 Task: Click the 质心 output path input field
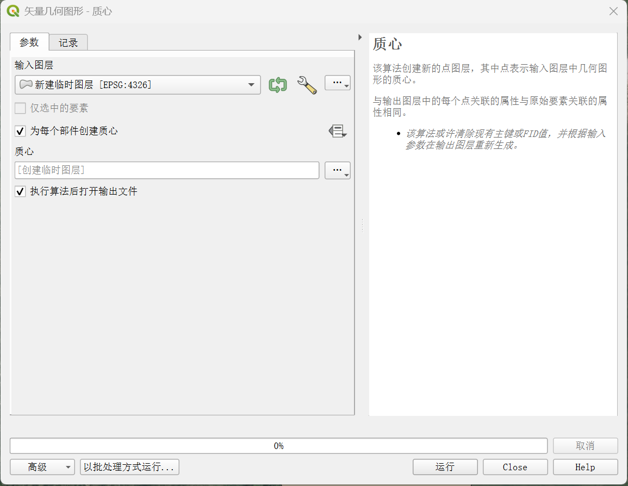coord(167,170)
